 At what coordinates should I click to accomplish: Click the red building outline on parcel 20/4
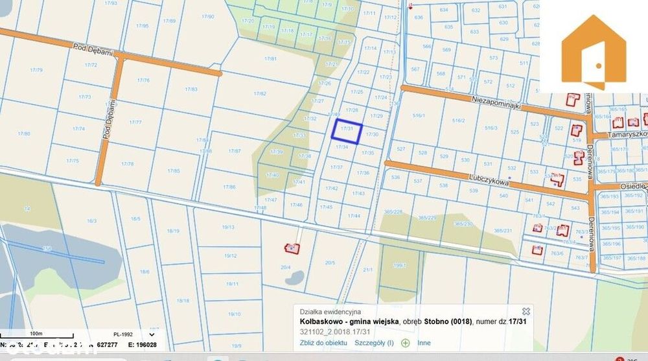(x=292, y=248)
